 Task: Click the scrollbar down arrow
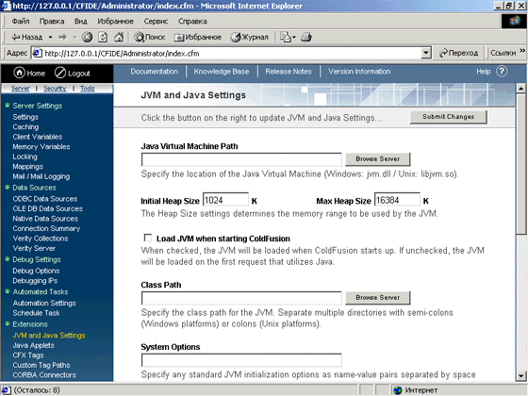click(x=520, y=375)
